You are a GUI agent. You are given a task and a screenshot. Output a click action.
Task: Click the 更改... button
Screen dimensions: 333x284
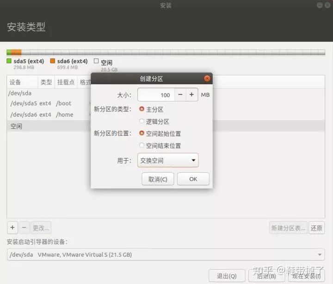41,227
